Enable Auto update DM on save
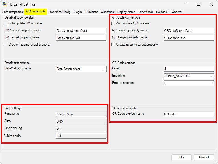The height and width of the screenshot is (164, 218). pos(6,24)
